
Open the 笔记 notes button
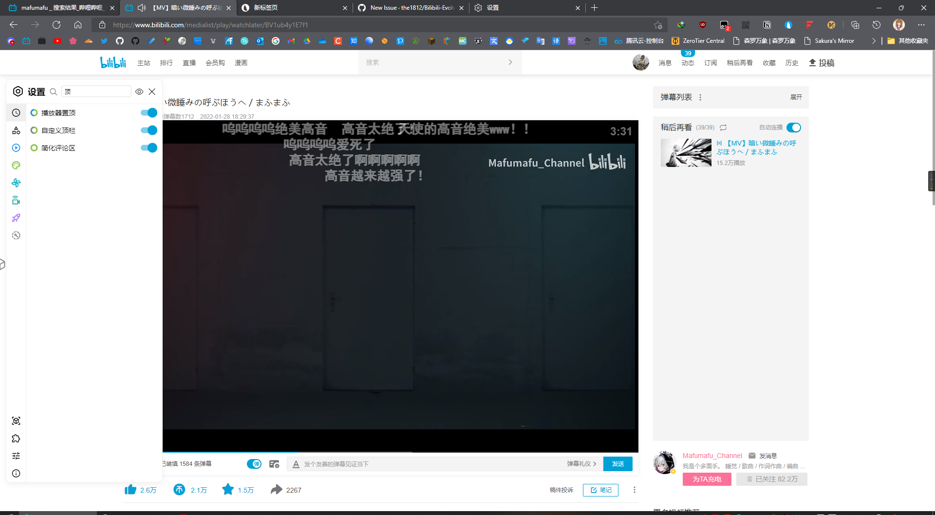[600, 490]
